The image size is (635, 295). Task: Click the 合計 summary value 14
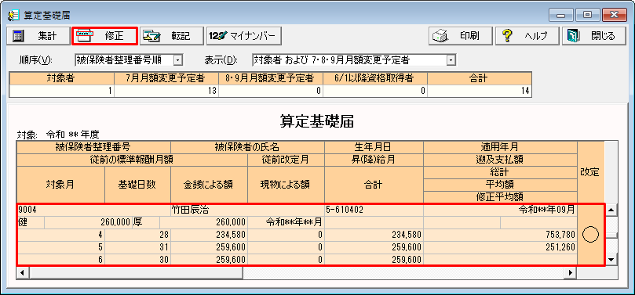(480, 91)
